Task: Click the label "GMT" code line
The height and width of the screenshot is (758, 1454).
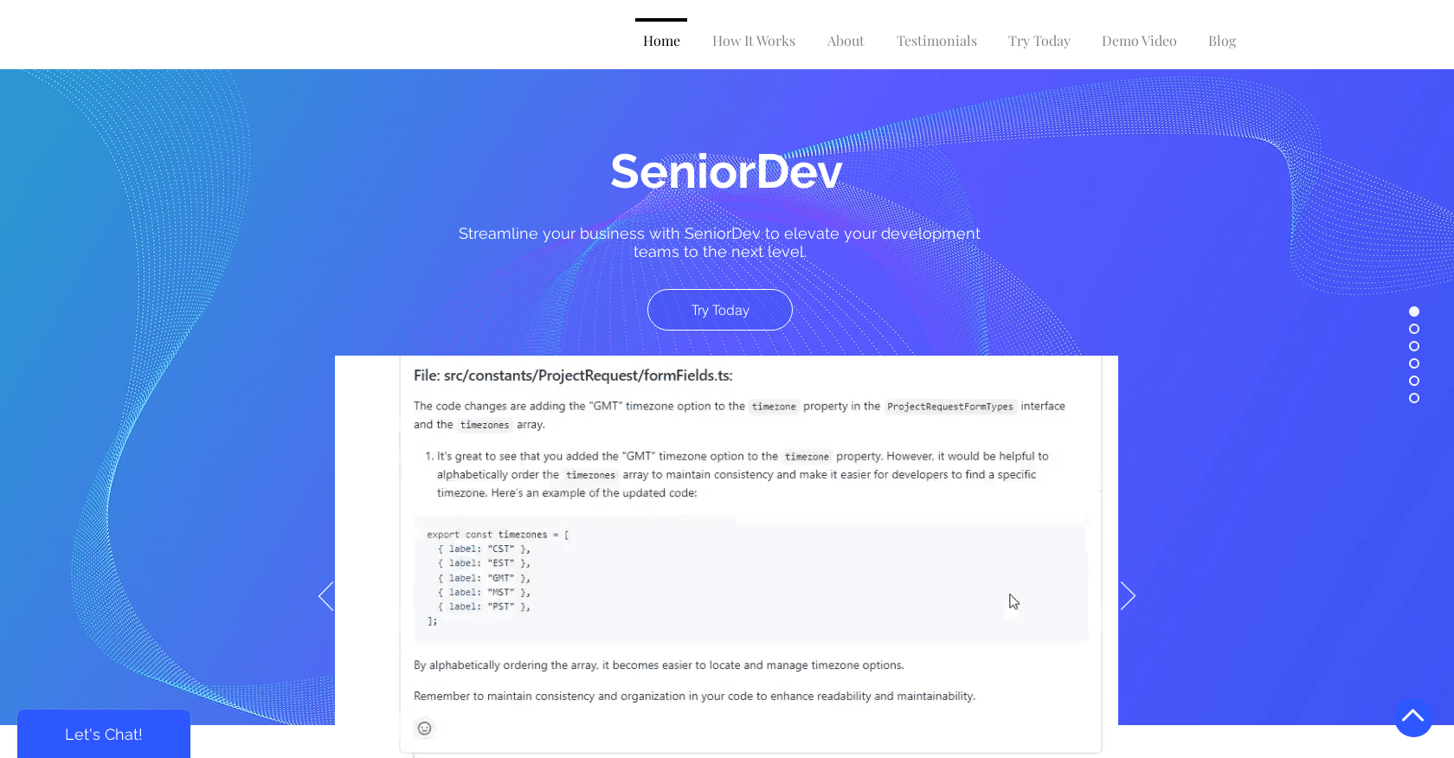Action: (x=484, y=578)
